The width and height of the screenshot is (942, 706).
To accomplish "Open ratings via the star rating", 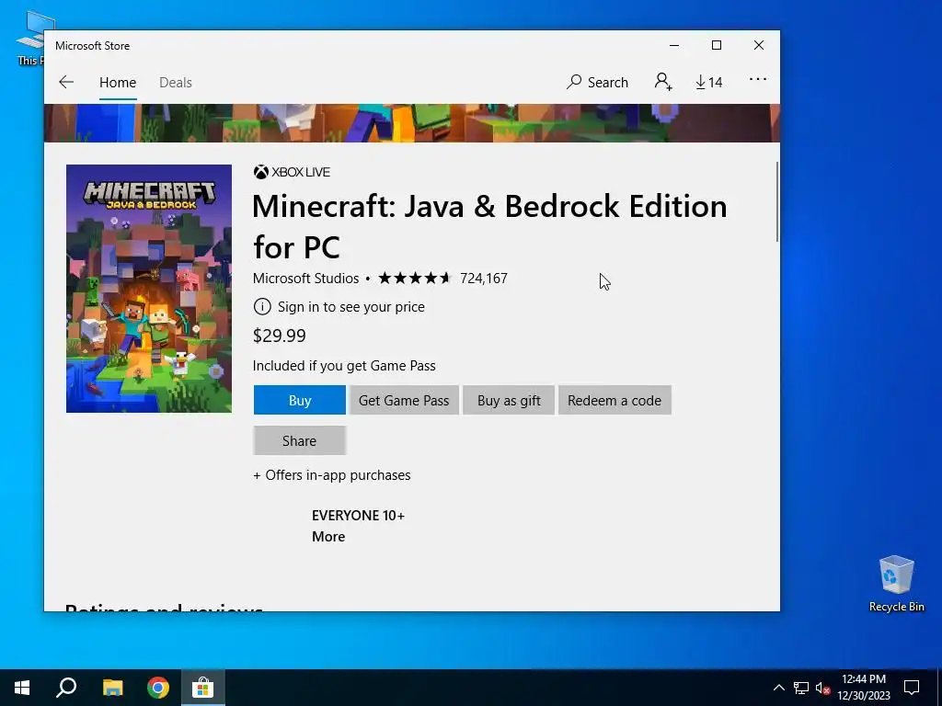I will tap(415, 278).
